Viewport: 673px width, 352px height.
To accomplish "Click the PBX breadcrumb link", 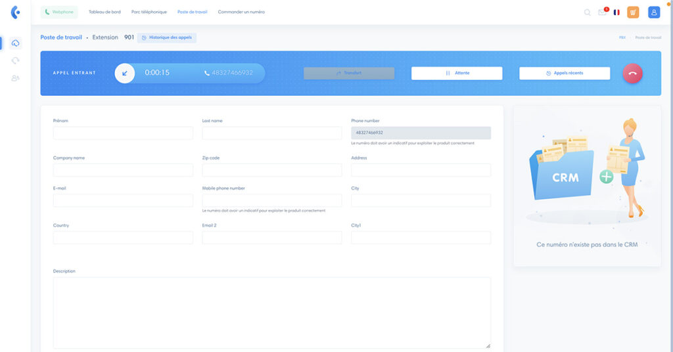I will pyautogui.click(x=622, y=38).
